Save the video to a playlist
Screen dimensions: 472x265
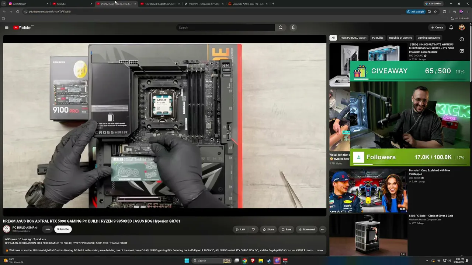point(286,229)
